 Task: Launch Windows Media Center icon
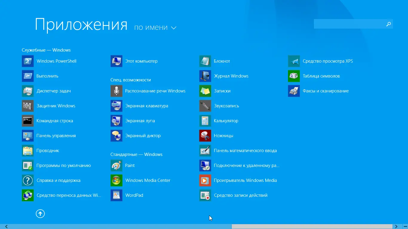(116, 180)
